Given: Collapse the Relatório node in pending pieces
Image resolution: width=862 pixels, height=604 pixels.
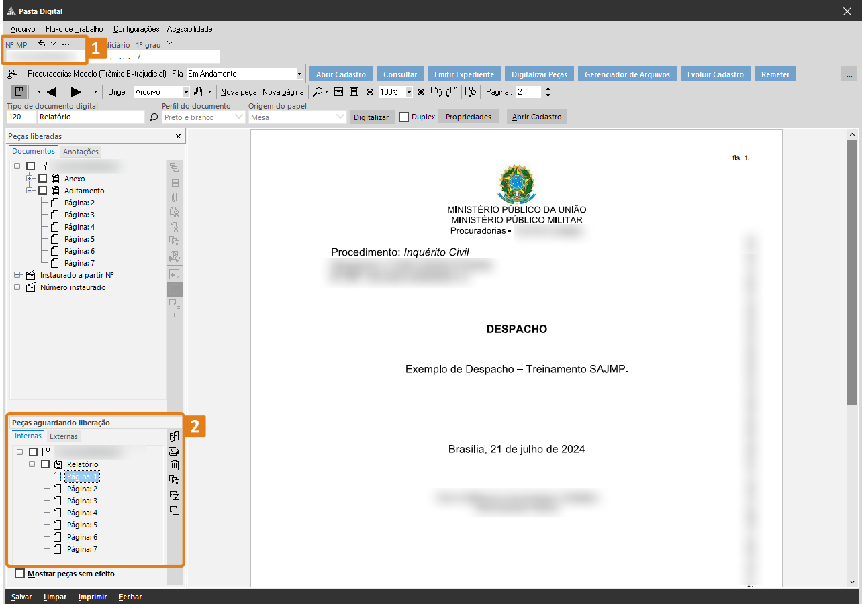Looking at the screenshot, I should (x=32, y=464).
